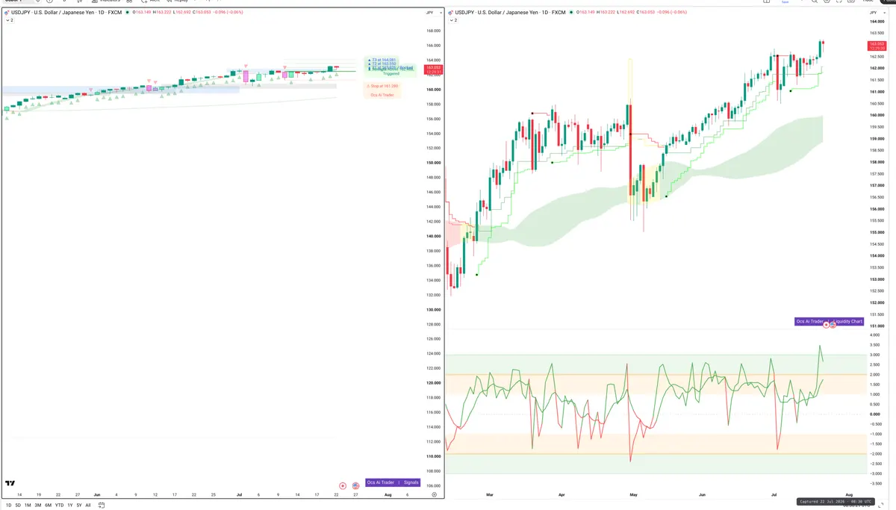Select the 5D time range button
The height and width of the screenshot is (510, 896).
(18, 506)
